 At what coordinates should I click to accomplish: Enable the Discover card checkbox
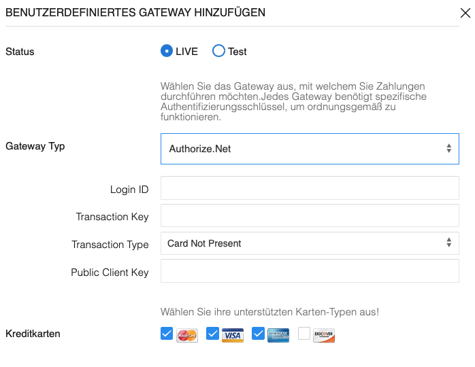[304, 334]
